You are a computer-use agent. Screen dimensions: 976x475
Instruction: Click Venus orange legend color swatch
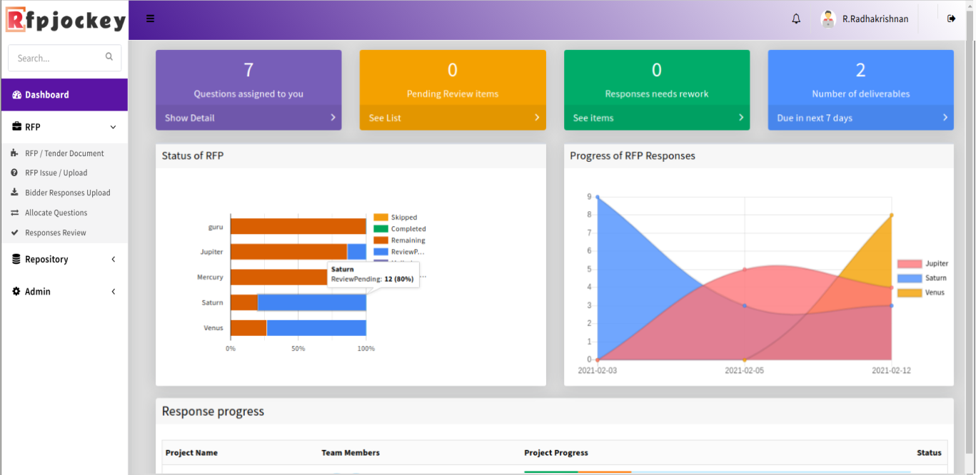point(910,292)
